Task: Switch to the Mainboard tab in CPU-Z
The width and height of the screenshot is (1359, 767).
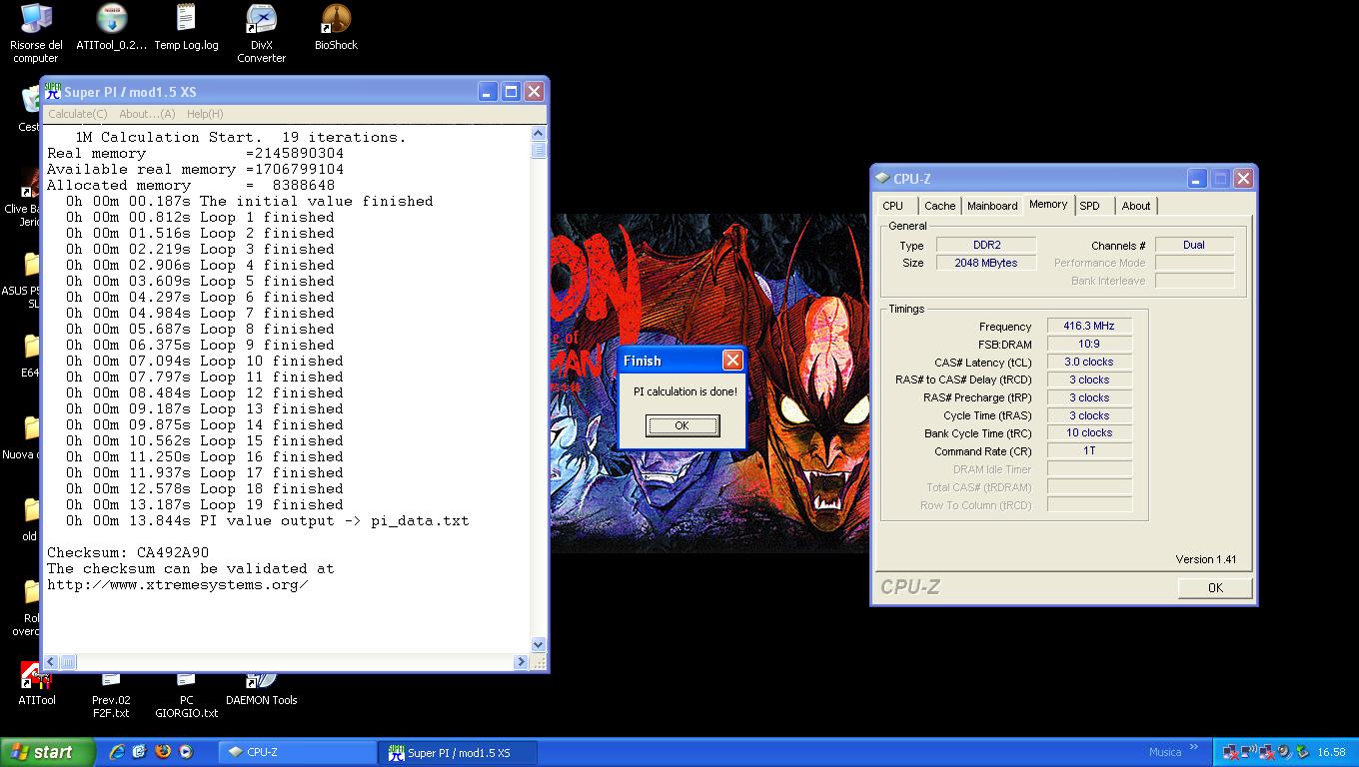Action: point(992,206)
